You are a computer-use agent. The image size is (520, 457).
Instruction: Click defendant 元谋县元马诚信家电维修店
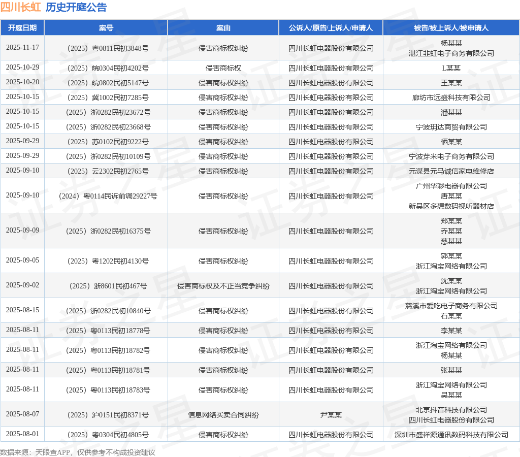(x=451, y=172)
